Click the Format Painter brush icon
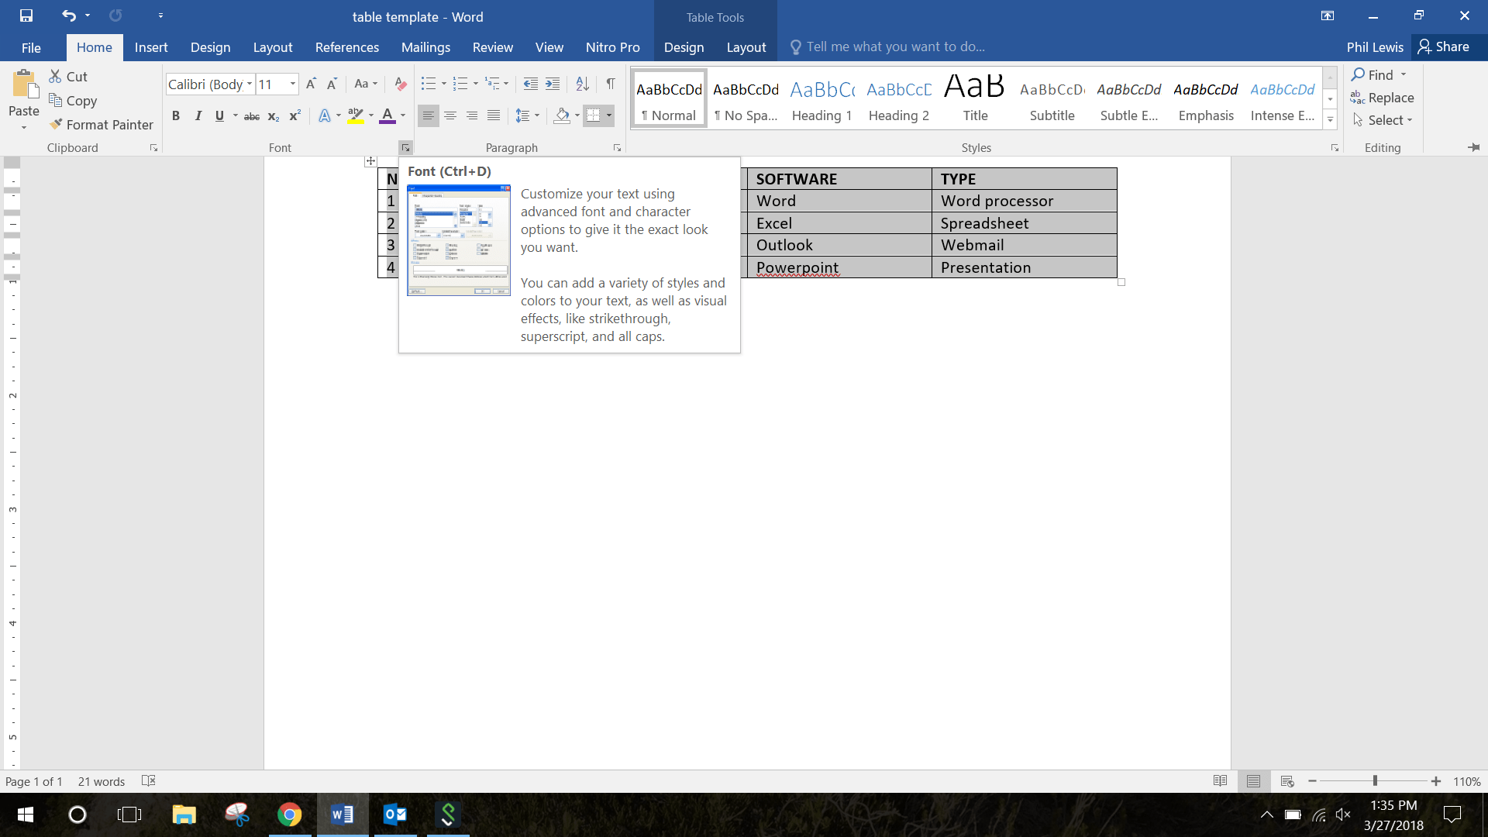This screenshot has height=837, width=1488. coord(56,124)
